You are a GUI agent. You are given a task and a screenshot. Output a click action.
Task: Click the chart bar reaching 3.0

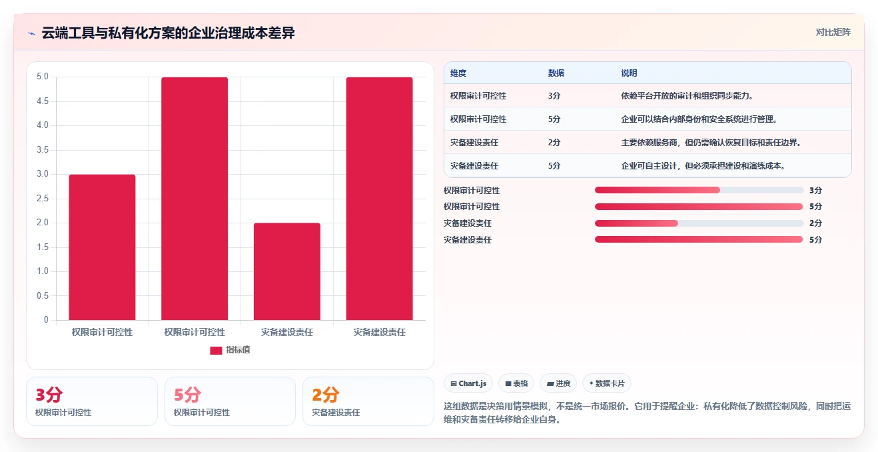[x=102, y=247]
